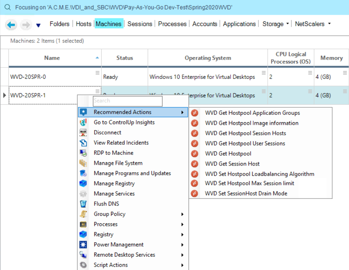This screenshot has height=270, width=349.
Task: Sort by the Status column header
Action: point(125,58)
